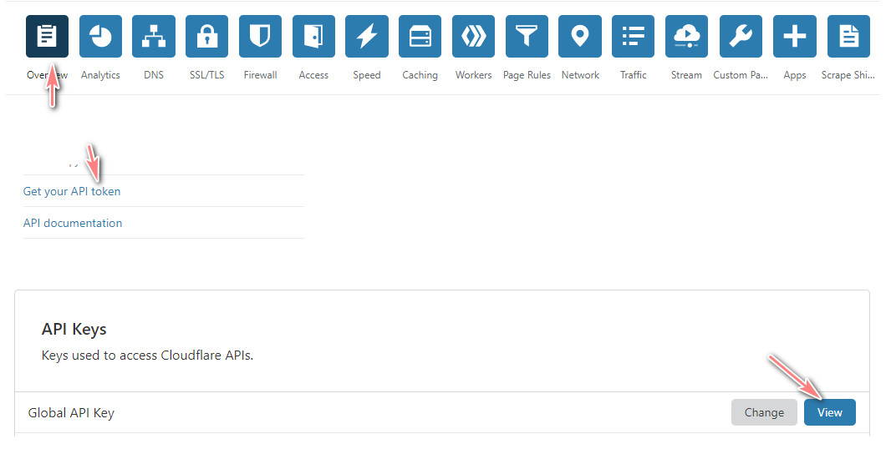Open the Overview section icon
The width and height of the screenshot is (886, 454).
pyautogui.click(x=48, y=37)
